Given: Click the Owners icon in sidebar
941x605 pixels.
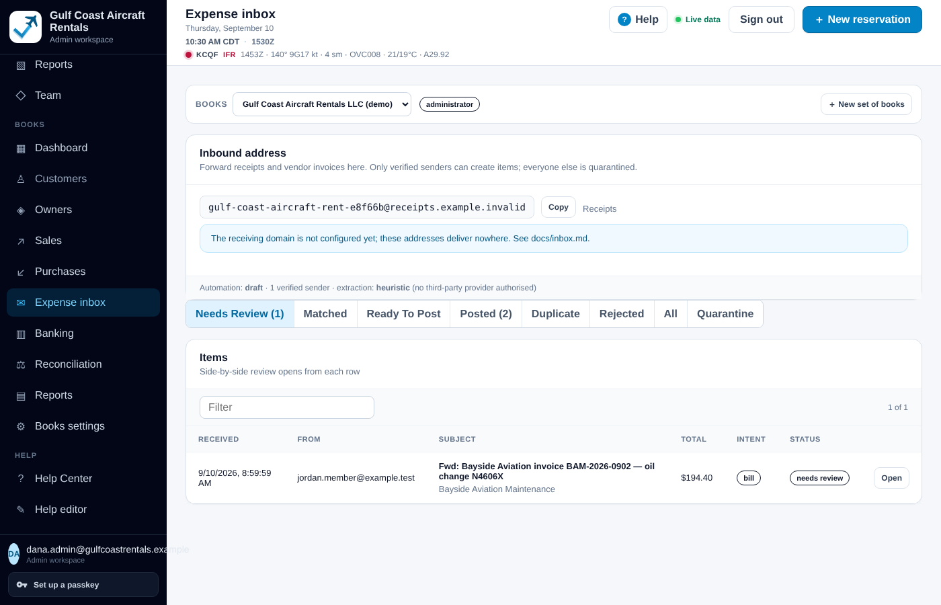Looking at the screenshot, I should coord(21,210).
